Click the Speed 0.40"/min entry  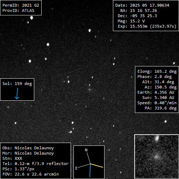click(x=157, y=103)
